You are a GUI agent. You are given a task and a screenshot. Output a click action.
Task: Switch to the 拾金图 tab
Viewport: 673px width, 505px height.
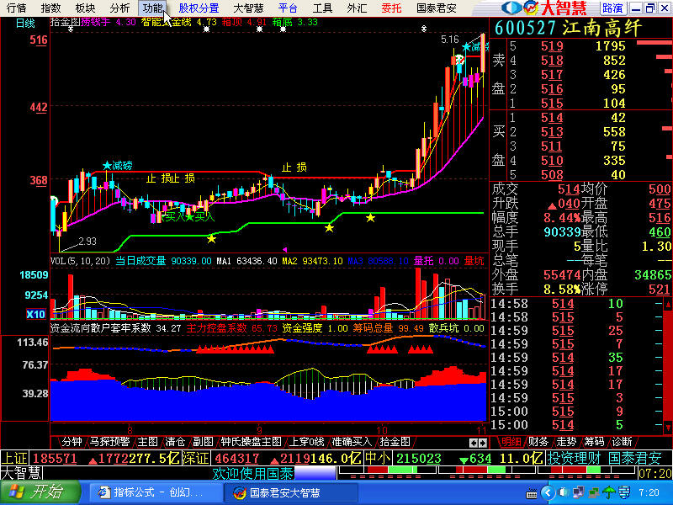395,441
